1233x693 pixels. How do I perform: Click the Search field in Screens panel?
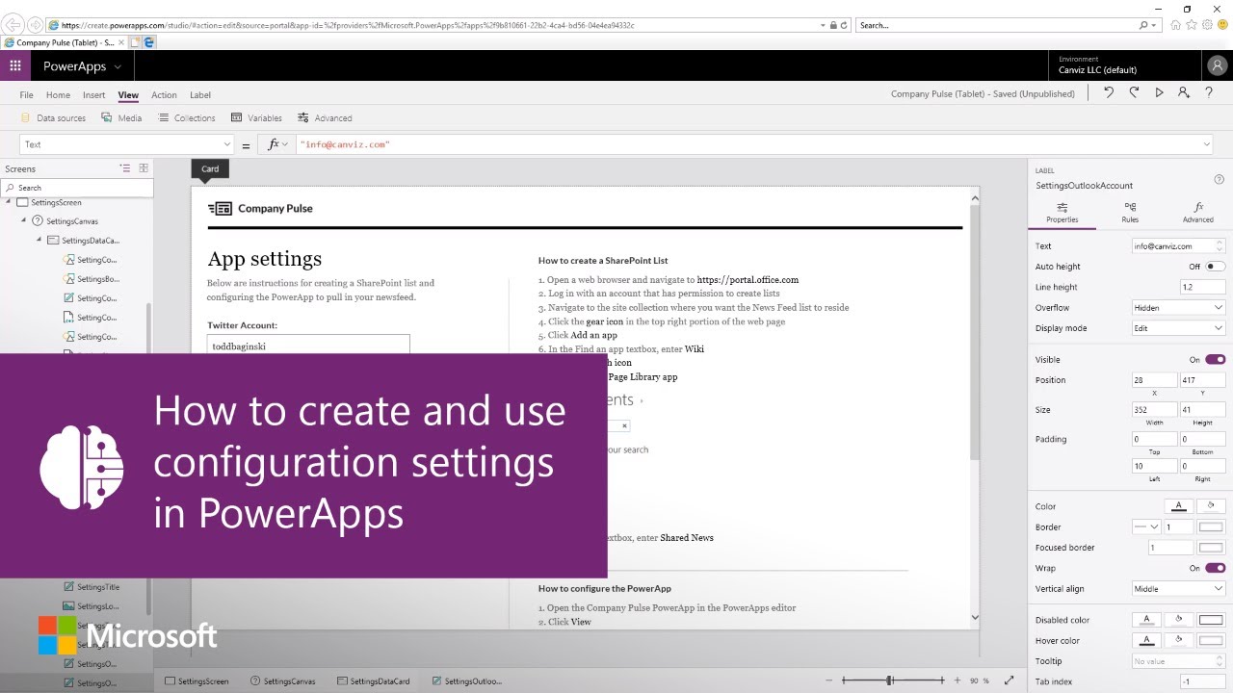point(76,188)
